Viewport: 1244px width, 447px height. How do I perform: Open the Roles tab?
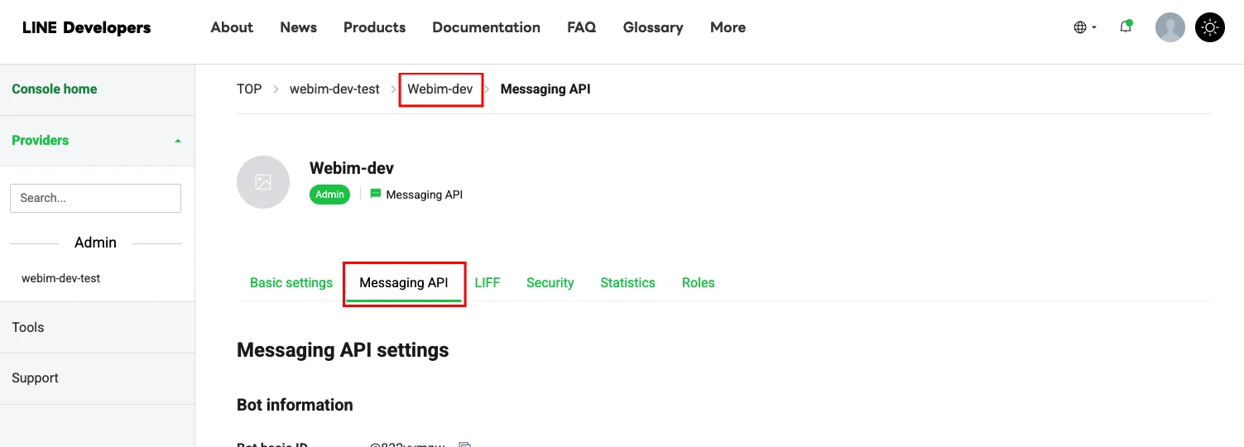[699, 282]
